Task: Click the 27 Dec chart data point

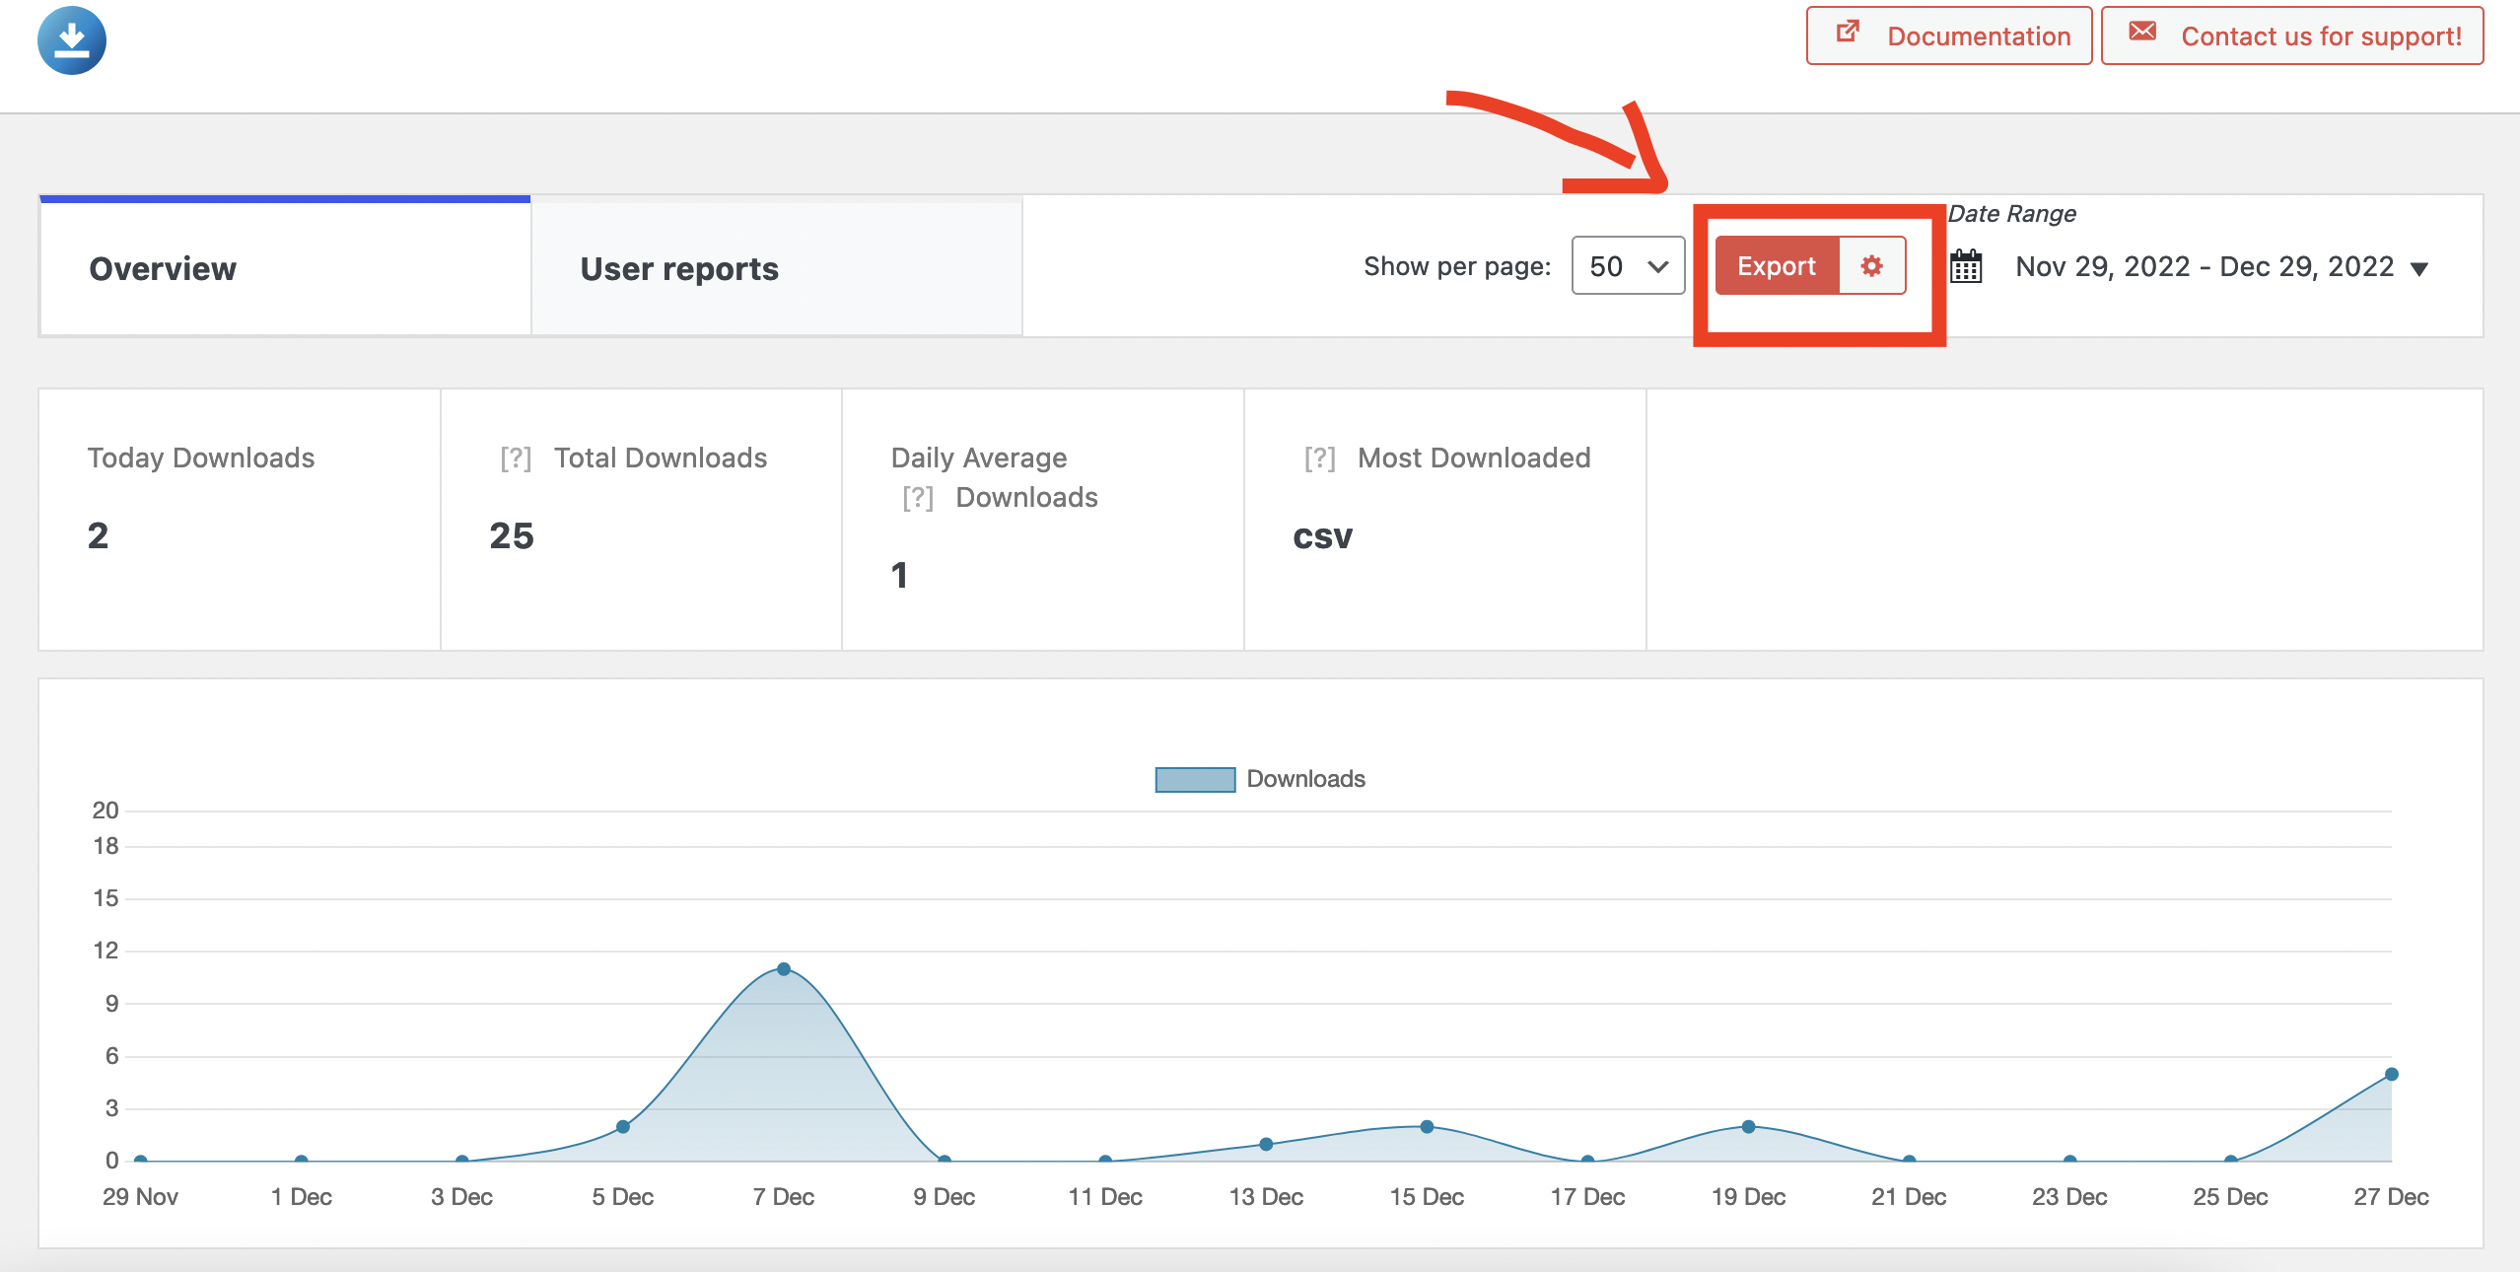Action: pyautogui.click(x=2391, y=1074)
